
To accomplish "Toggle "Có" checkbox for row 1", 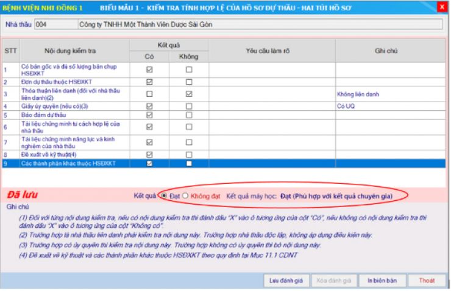I will [x=150, y=69].
